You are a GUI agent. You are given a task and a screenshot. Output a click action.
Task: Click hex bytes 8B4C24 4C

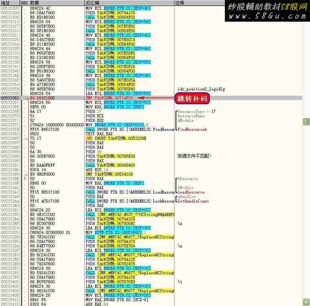[x=40, y=8]
